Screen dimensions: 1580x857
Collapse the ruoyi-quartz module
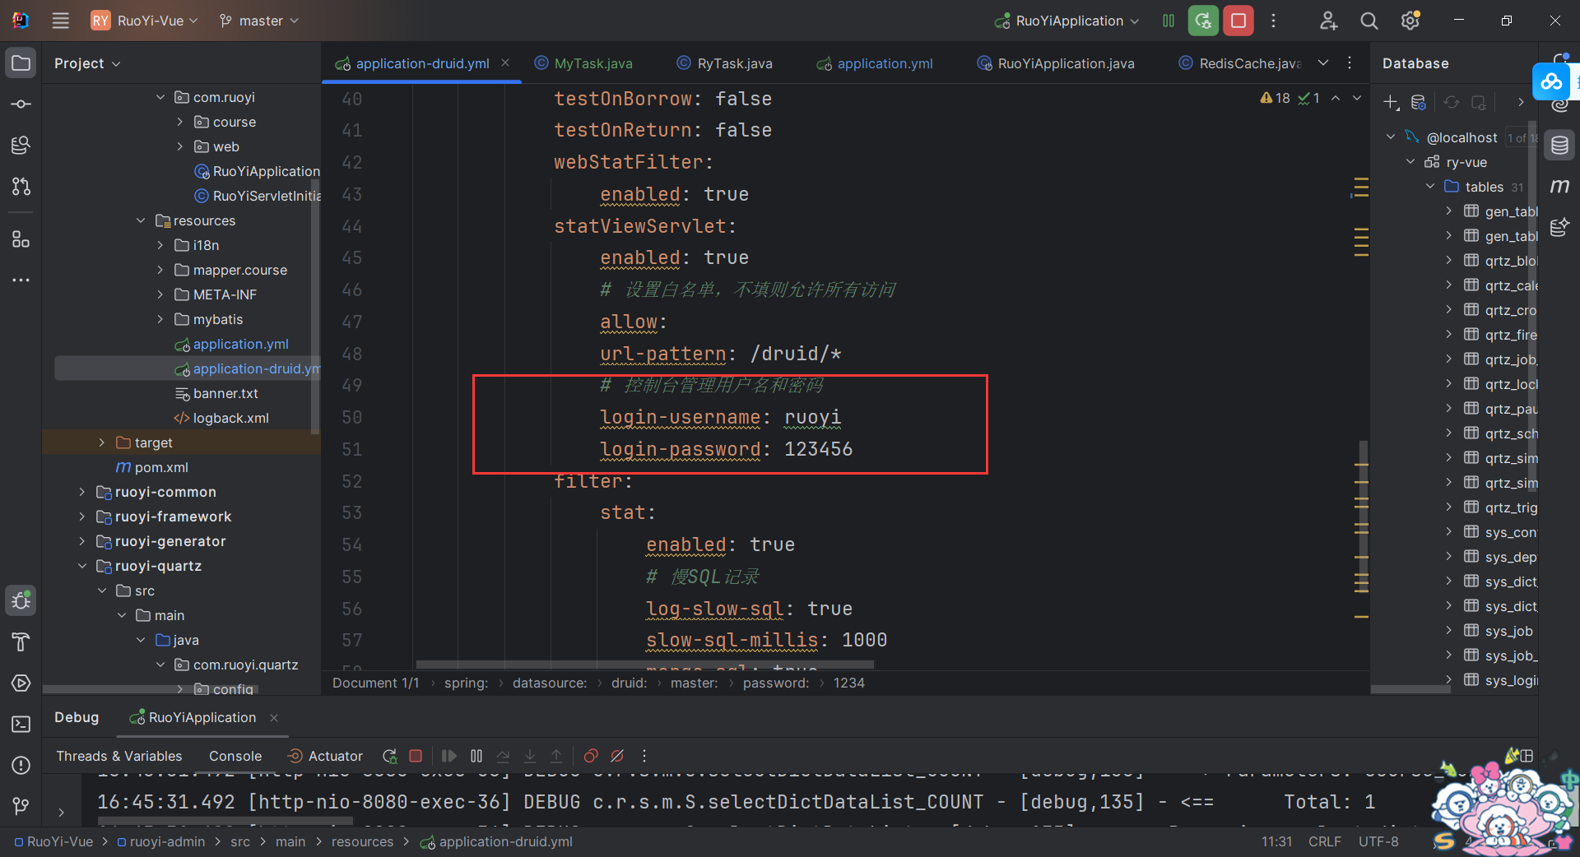[x=82, y=566]
